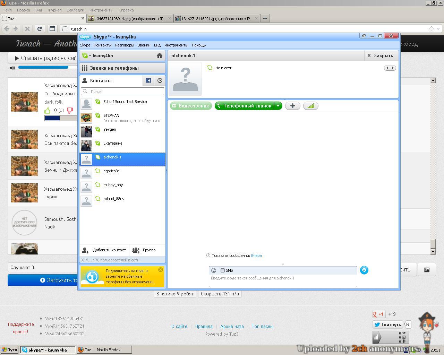Open the recent conversations clock icon
444x355 pixels.
coord(160,80)
